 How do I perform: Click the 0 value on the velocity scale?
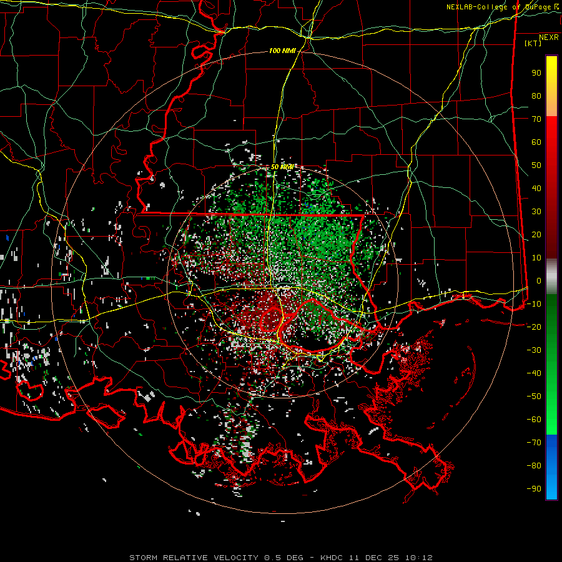(x=539, y=281)
